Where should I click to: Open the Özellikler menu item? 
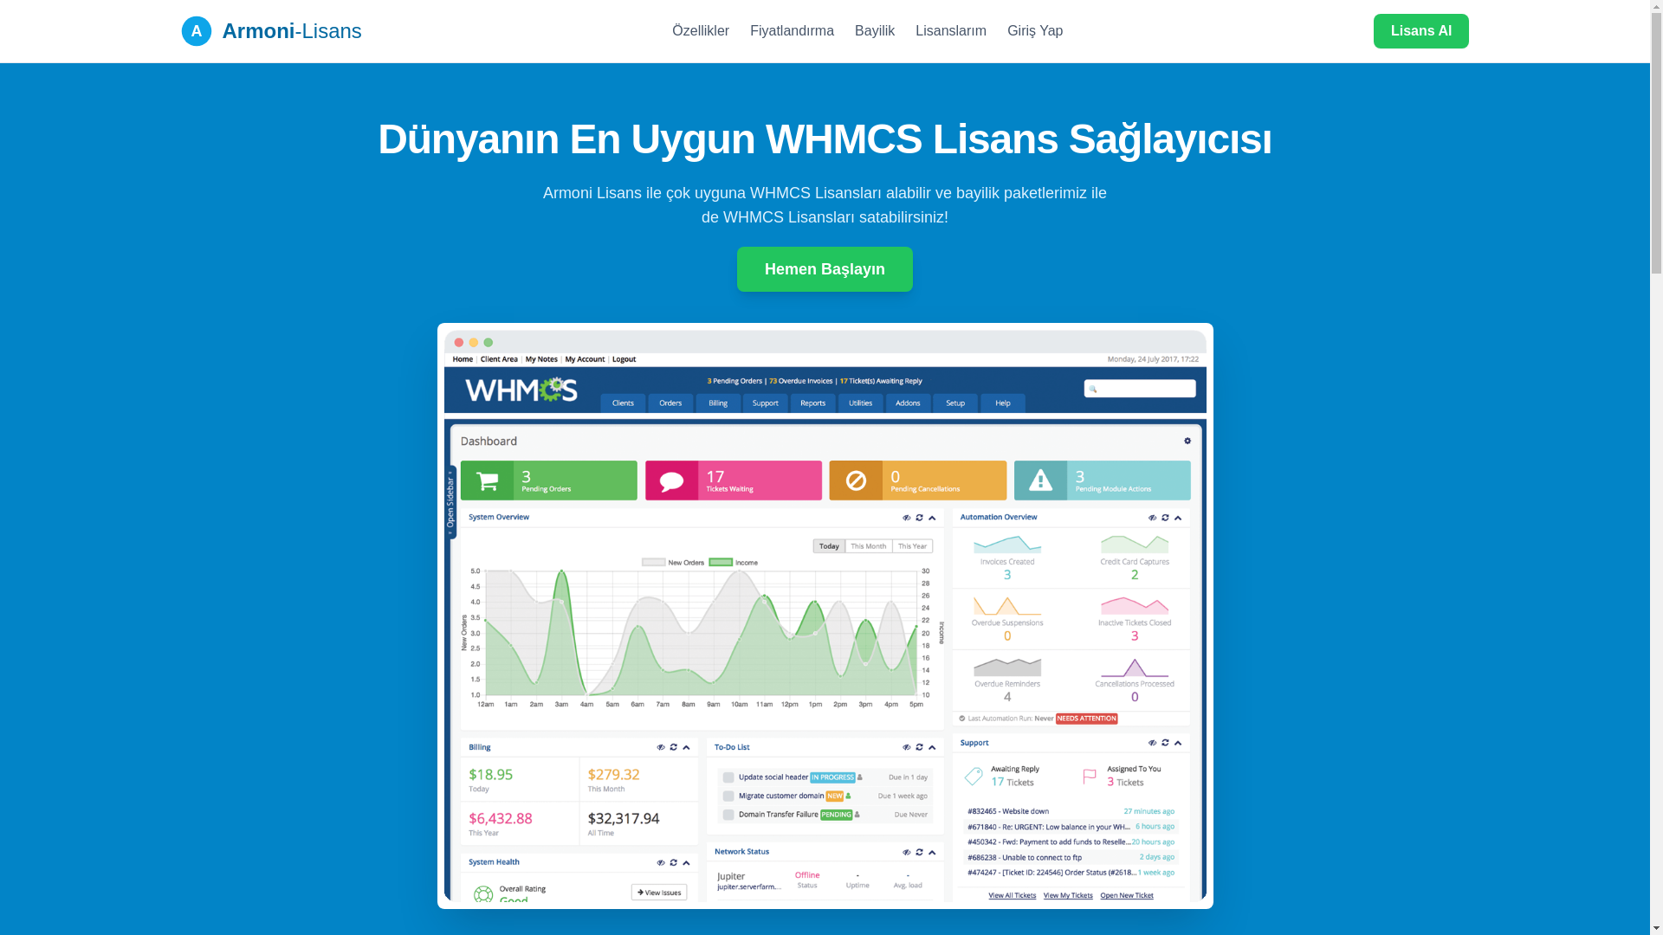(701, 31)
